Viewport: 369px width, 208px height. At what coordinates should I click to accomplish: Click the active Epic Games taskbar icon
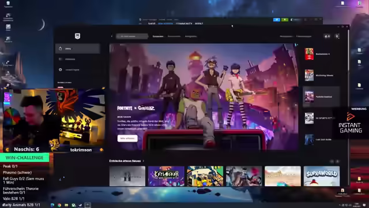88,205
